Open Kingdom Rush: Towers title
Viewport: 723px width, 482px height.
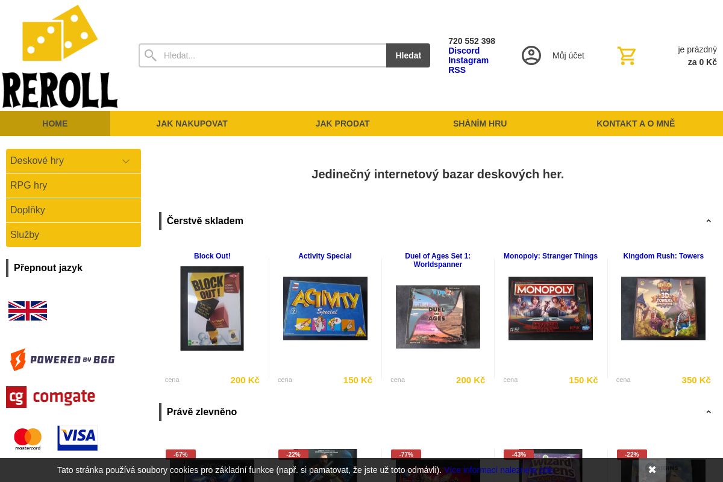663,256
